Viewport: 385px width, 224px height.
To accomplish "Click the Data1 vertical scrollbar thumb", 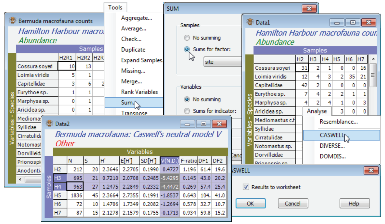I will tap(373, 75).
